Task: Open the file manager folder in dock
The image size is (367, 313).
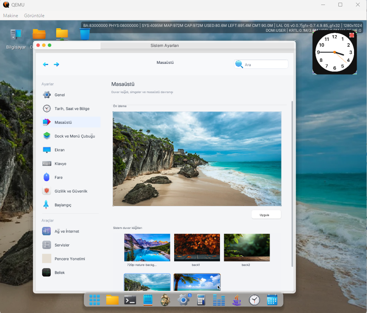Action: coord(112,300)
